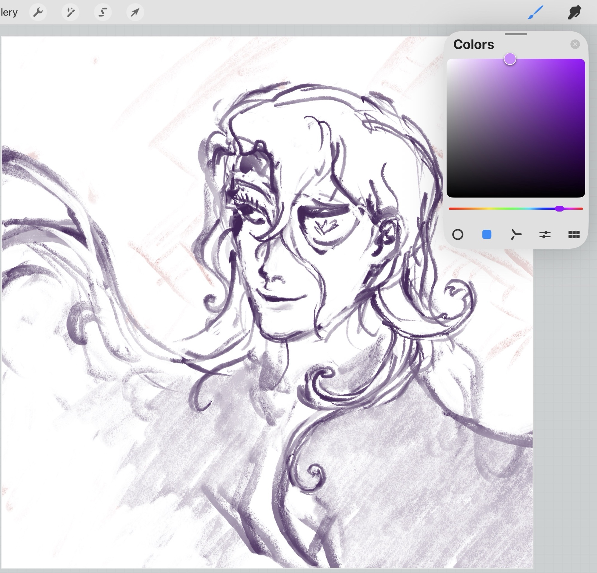Click the light purple color picker reticle
597x573 pixels.
[x=510, y=59]
